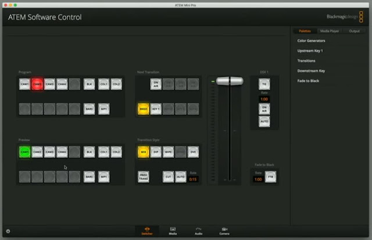Select CAM1 on the Preview bus

[24, 152]
